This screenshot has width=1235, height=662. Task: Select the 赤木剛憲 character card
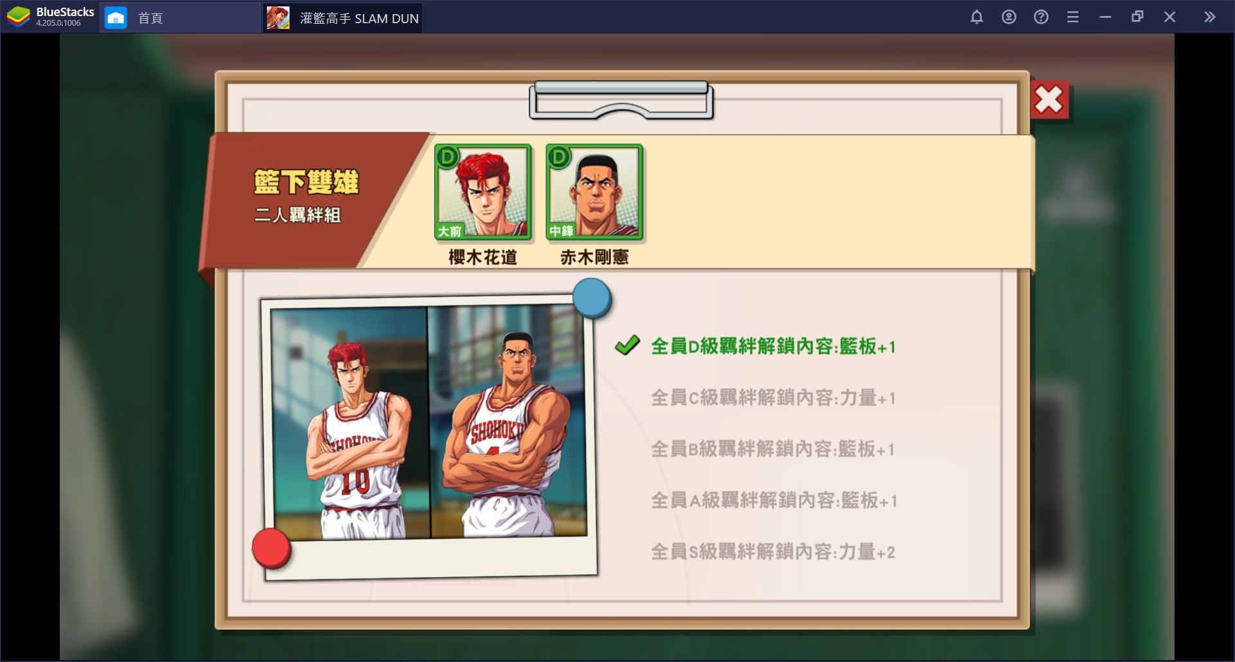(x=594, y=192)
